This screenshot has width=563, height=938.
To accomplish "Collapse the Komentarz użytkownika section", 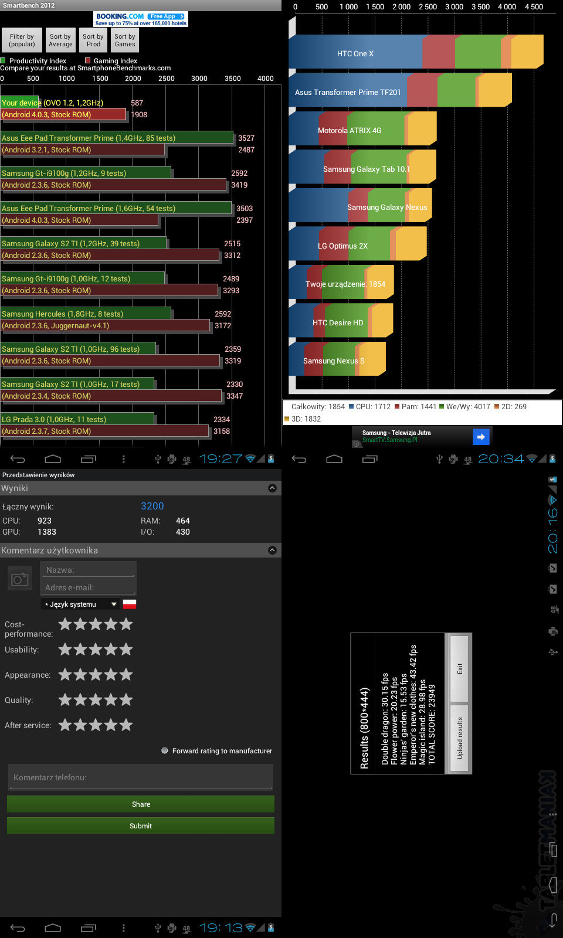I will tap(272, 550).
